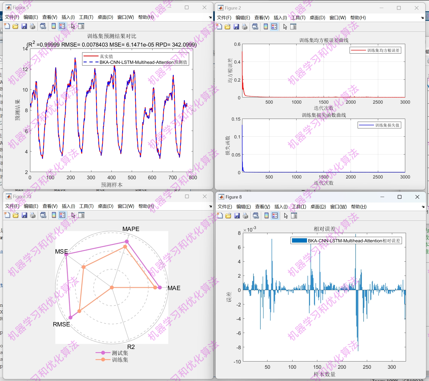Image resolution: width=429 pixels, height=381 pixels.
Task: Open 文件(F) menu in Figure 8
Action: [x=225, y=207]
